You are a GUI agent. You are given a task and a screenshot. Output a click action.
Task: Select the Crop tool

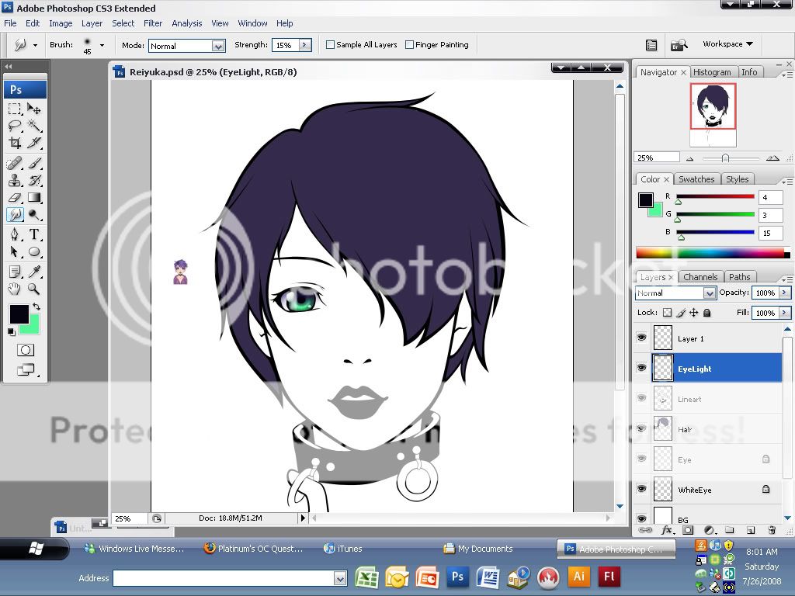(15, 143)
